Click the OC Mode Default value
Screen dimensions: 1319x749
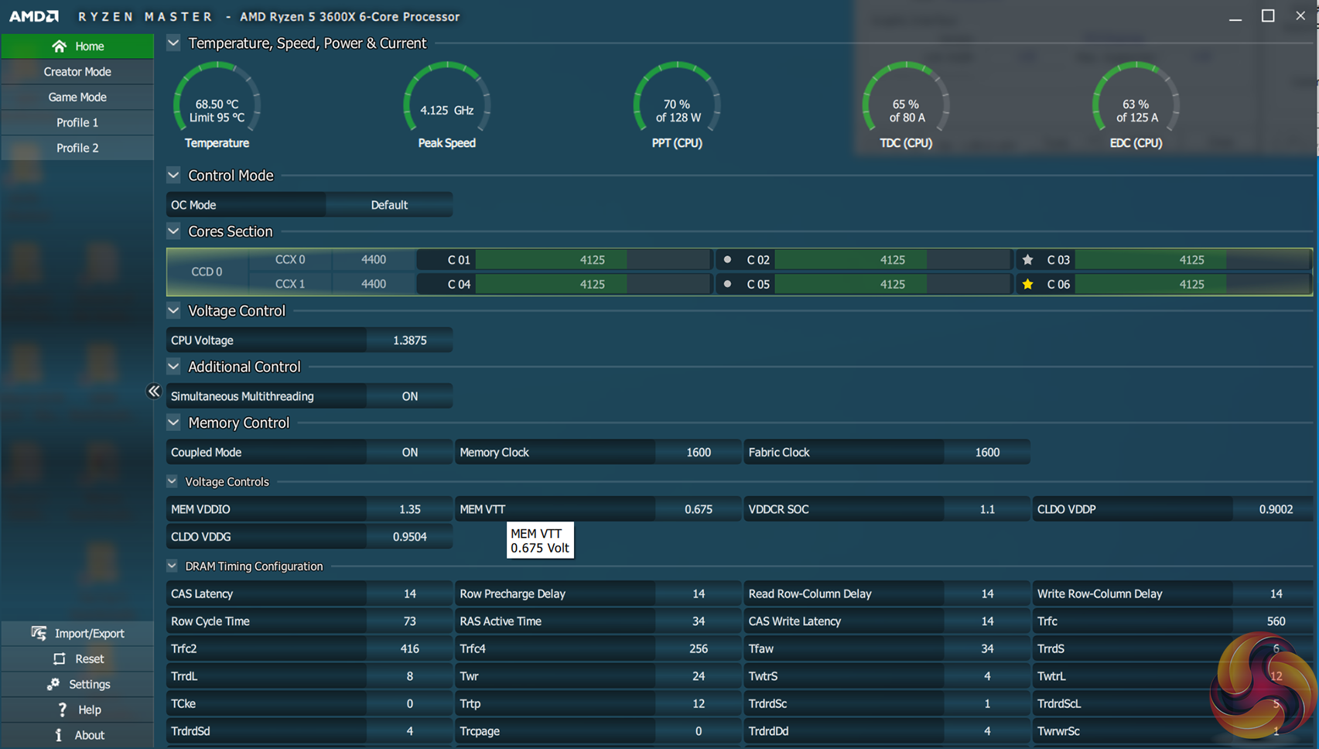(x=389, y=205)
